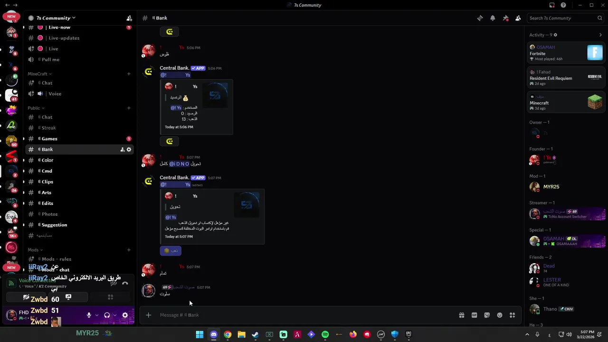
Task: Collapse the MineCraft category
Action: (39, 74)
